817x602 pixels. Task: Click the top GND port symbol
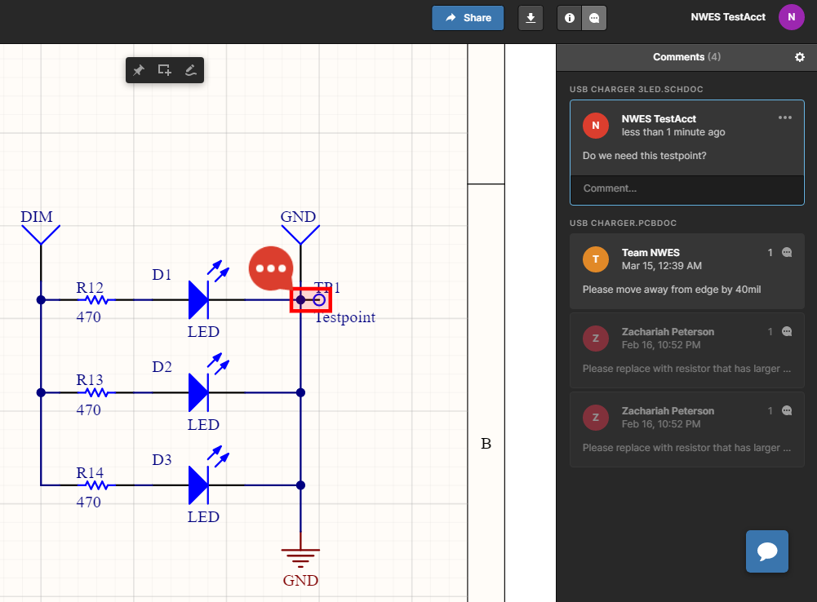(x=300, y=234)
